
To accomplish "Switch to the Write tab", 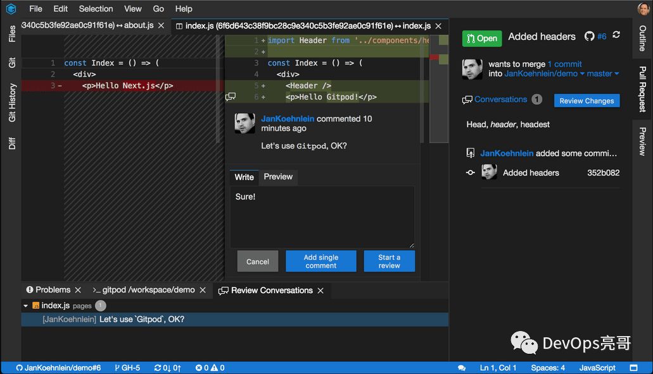I will [244, 177].
